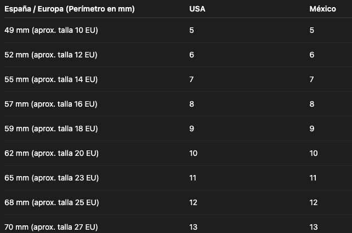Image resolution: width=352 pixels, height=233 pixels.
Task: Select the 57 mm talla 16 EU cell
Action: tap(51, 104)
